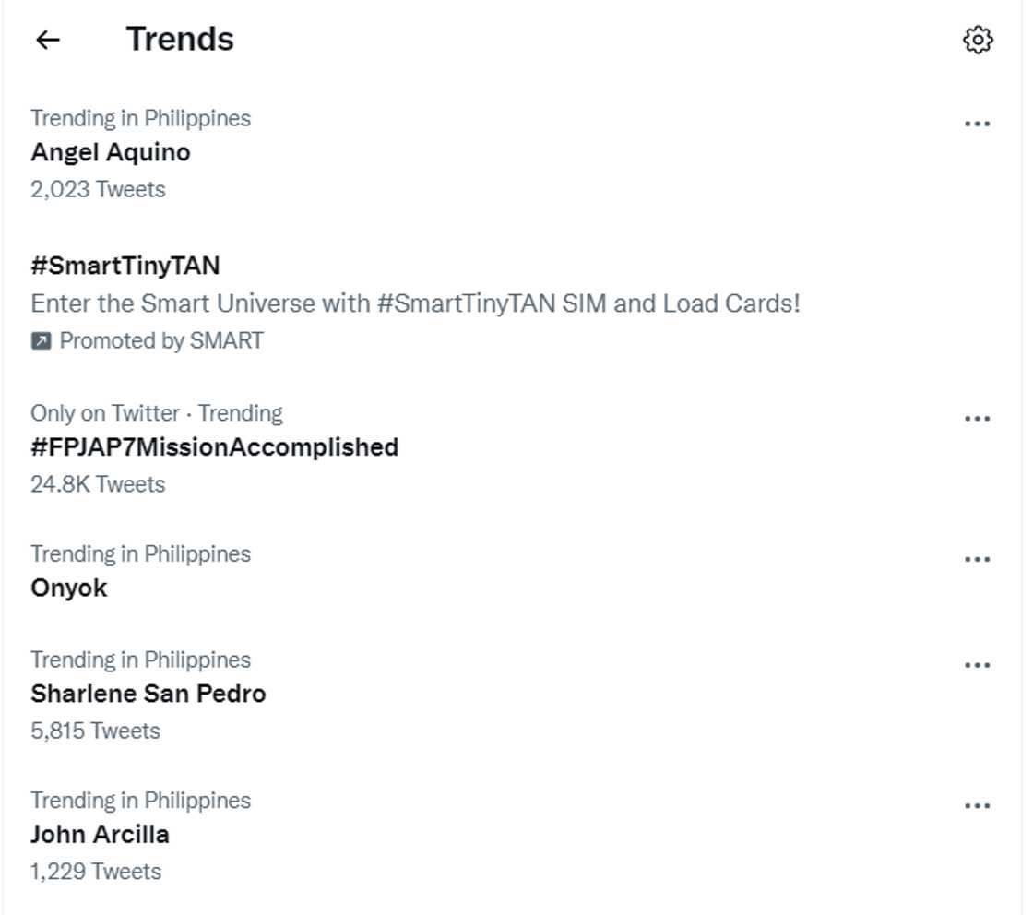Viewport: 1033px width, 915px height.
Task: Select the Onyok trending topic
Action: point(69,588)
